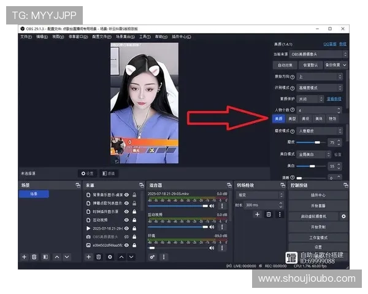Viewport: 368px width, 294px height.
Task: Delete the selected scene with trash icon
Action: pyautogui.click(x=34, y=257)
